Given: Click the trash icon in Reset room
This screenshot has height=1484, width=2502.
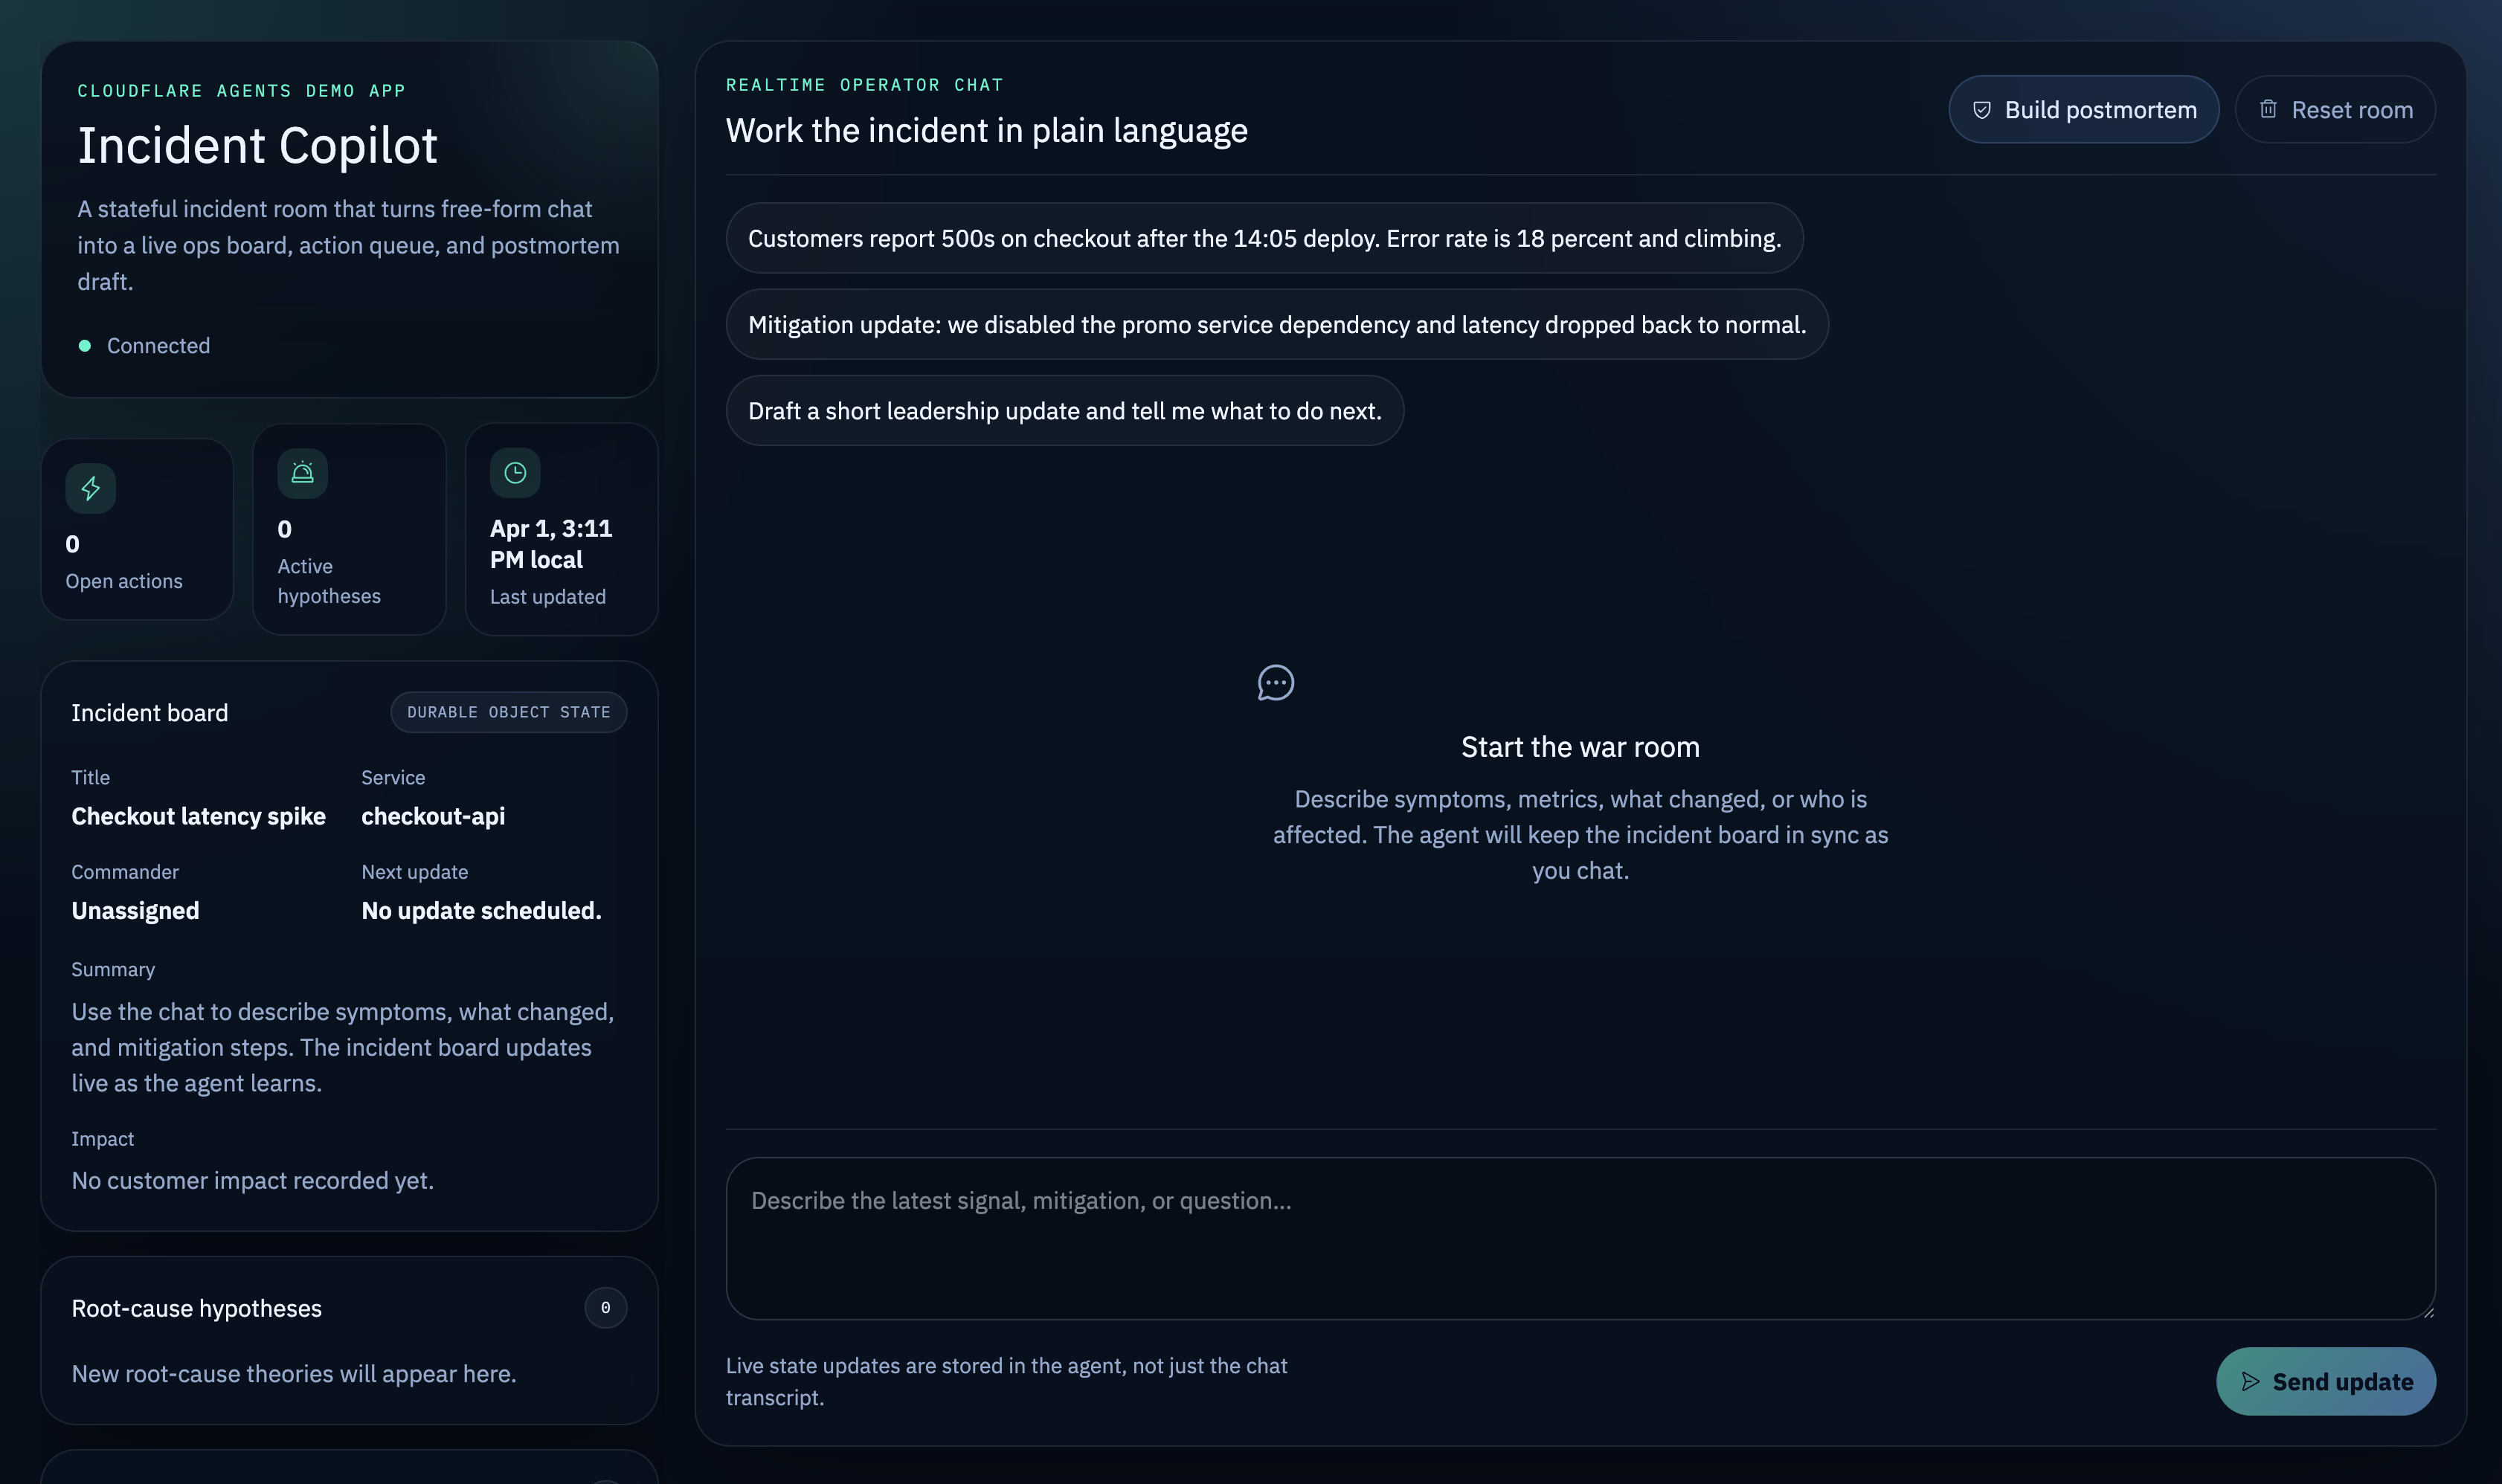Looking at the screenshot, I should point(2268,109).
